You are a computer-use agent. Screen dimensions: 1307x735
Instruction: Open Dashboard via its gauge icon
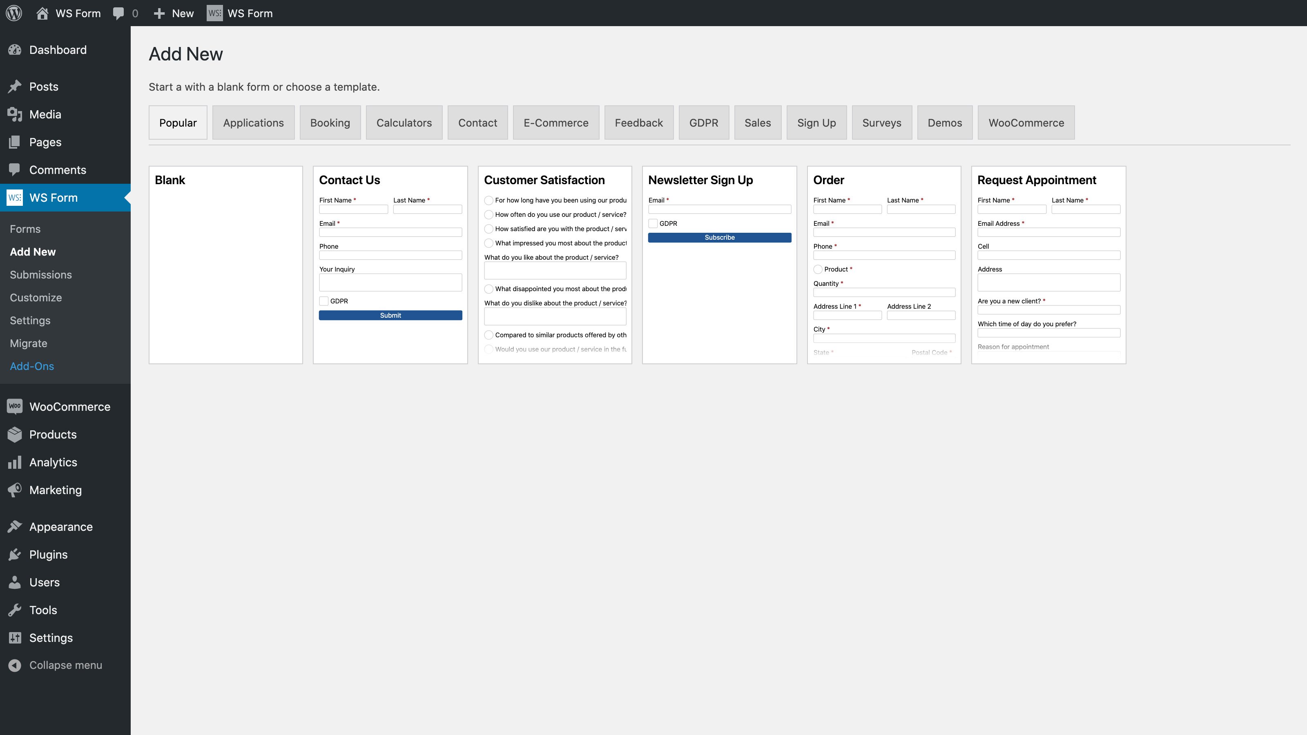point(15,50)
